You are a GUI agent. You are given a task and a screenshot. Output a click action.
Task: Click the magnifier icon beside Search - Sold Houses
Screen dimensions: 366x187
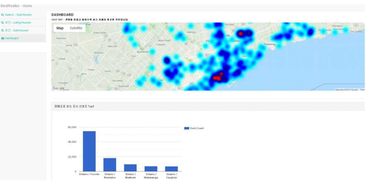coord(3,15)
